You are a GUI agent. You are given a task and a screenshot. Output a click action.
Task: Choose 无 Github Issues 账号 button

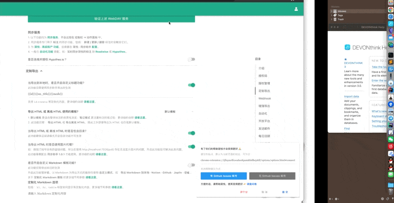click(272, 176)
